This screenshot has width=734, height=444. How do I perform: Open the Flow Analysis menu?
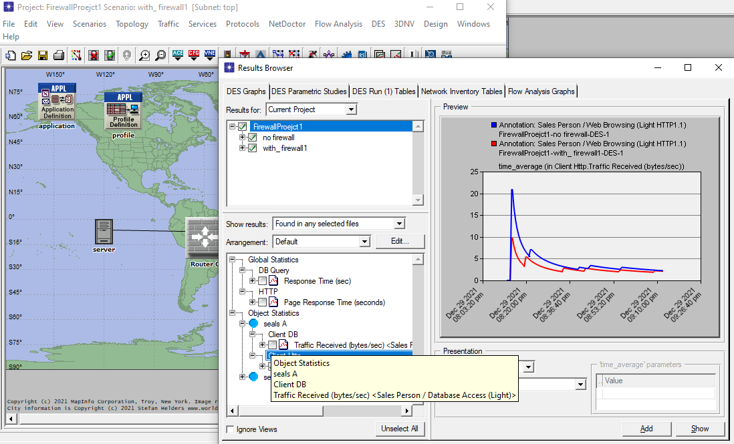[338, 24]
